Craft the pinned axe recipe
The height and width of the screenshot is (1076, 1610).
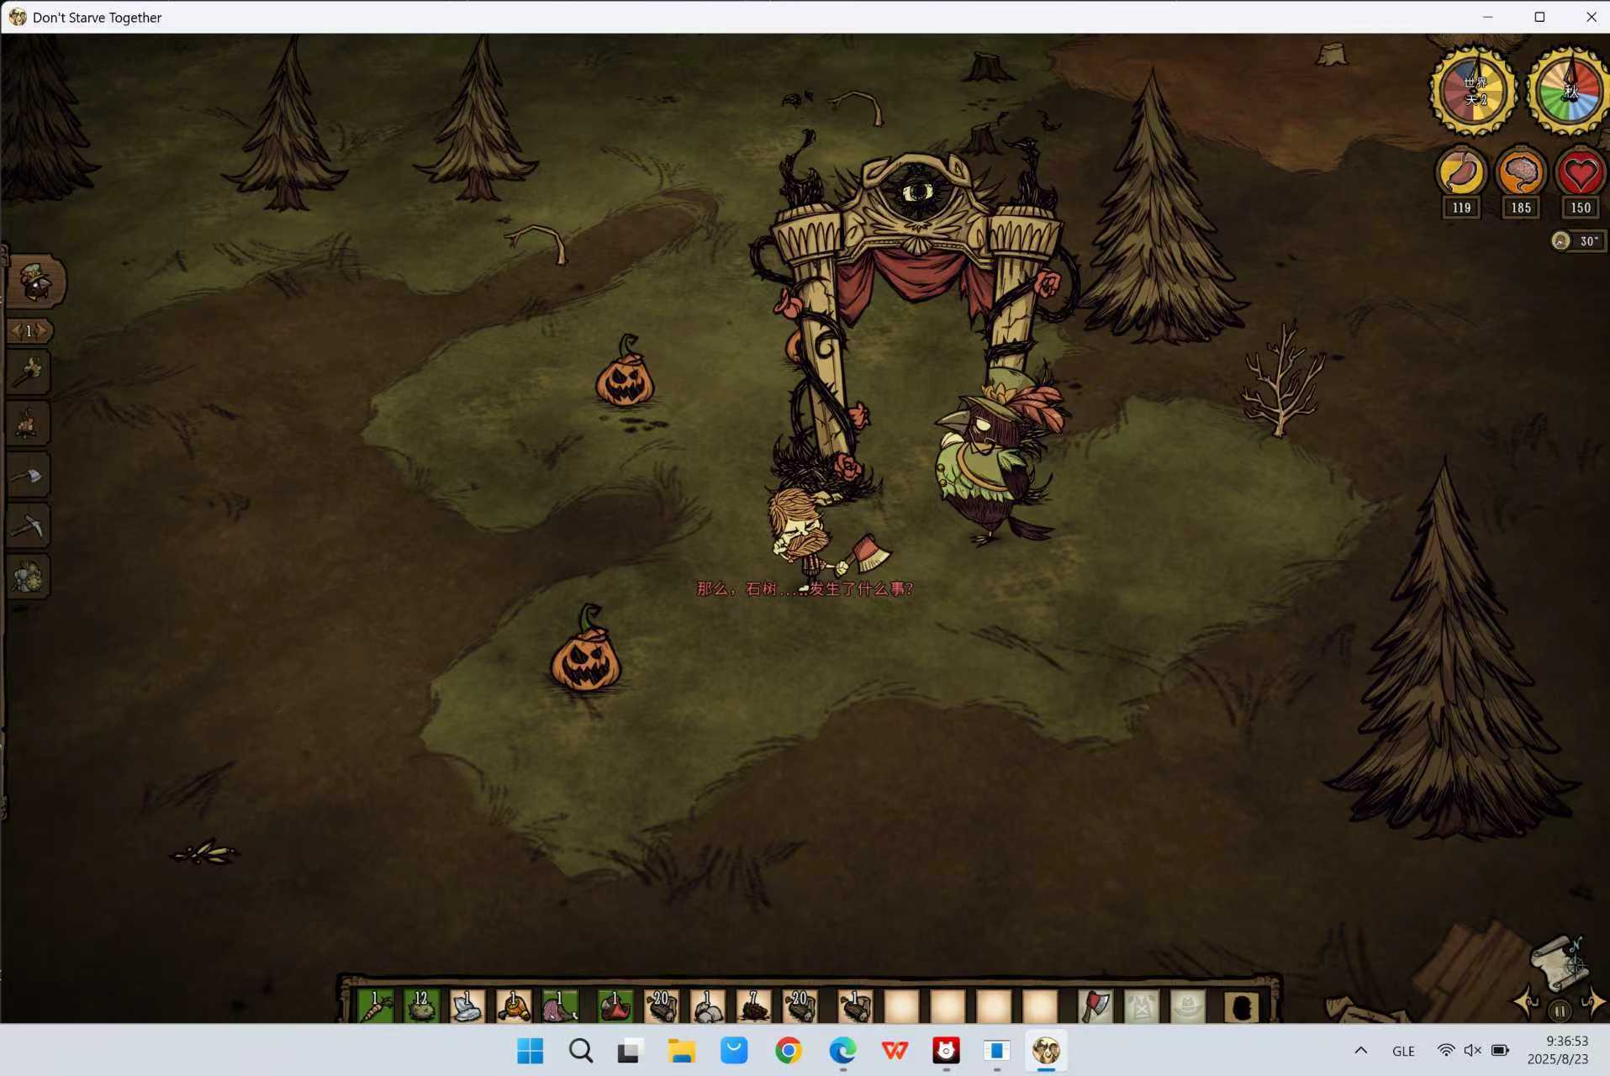29,475
